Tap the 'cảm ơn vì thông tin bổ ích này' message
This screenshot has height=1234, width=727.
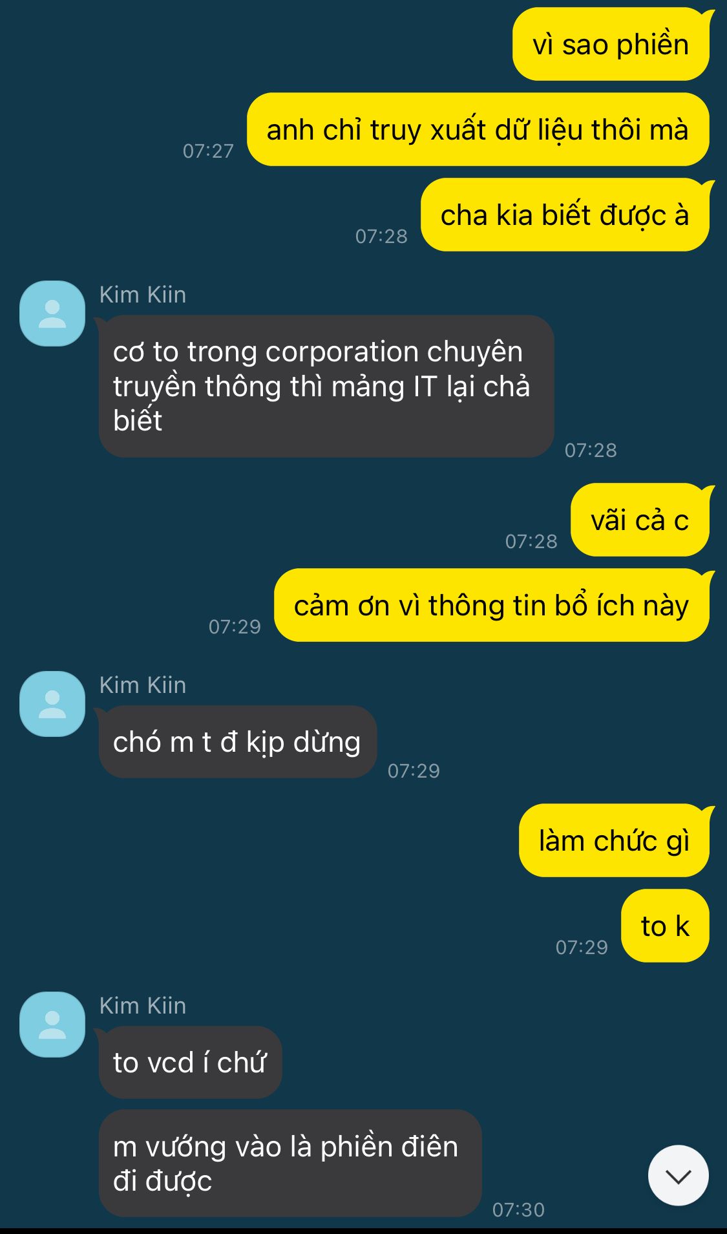pos(491,605)
